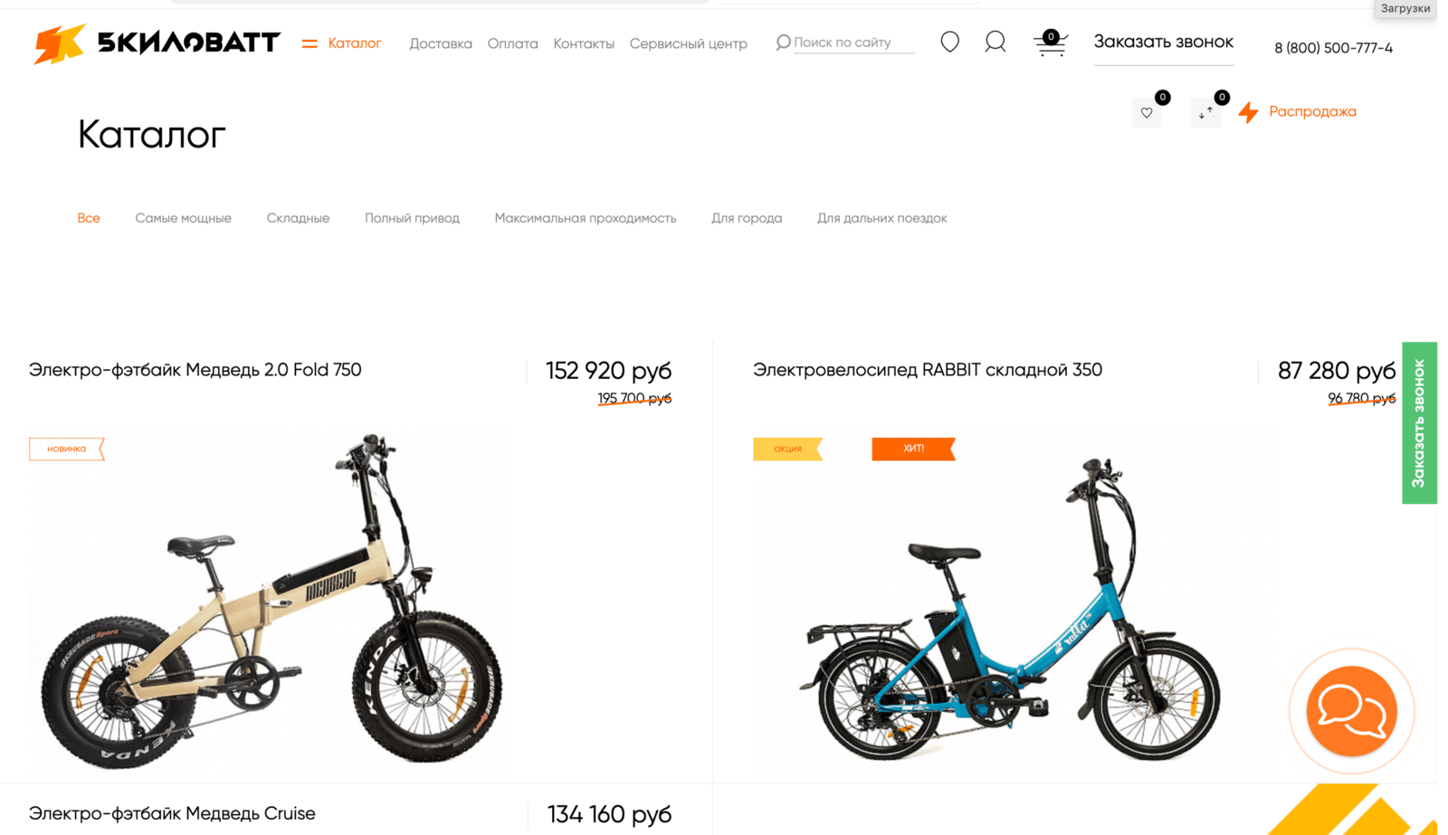Open the user account profile icon
Screen dimensions: 1448x835
[995, 42]
